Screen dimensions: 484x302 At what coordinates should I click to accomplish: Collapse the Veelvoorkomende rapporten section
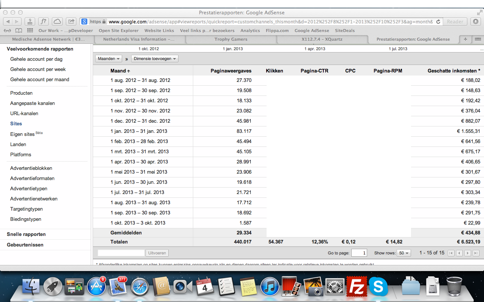pyautogui.click(x=40, y=49)
